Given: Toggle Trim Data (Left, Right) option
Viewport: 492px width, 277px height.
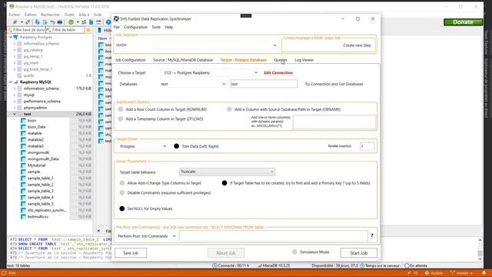Looking at the screenshot, I should coord(176,146).
